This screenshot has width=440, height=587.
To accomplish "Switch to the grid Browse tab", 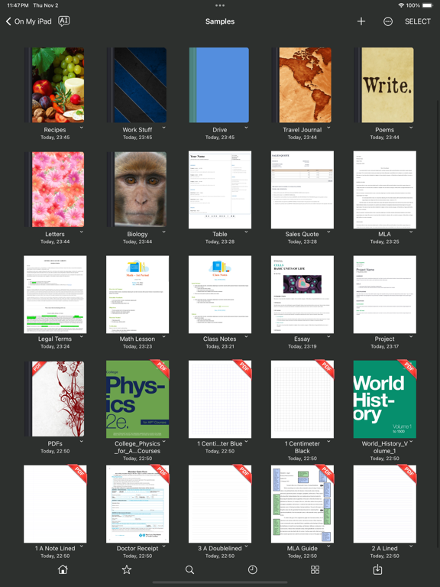I will tap(315, 569).
